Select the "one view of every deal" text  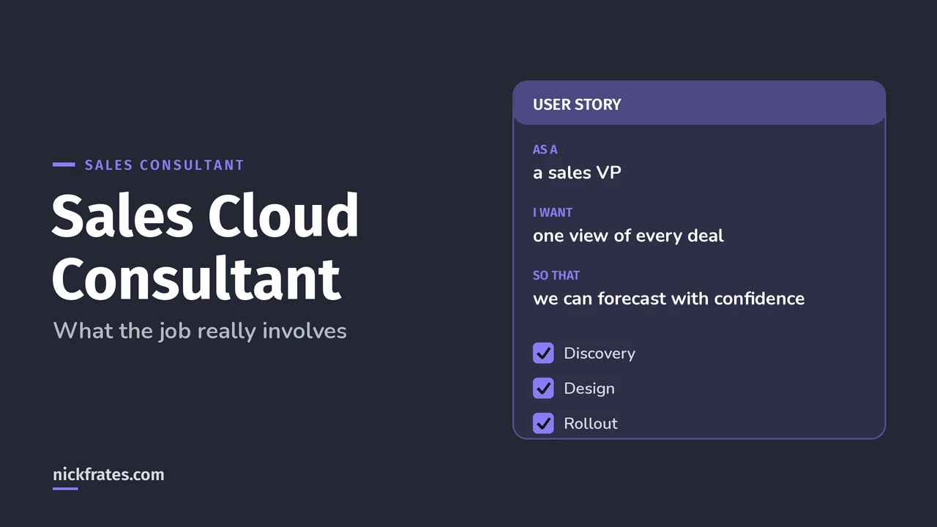tap(628, 236)
